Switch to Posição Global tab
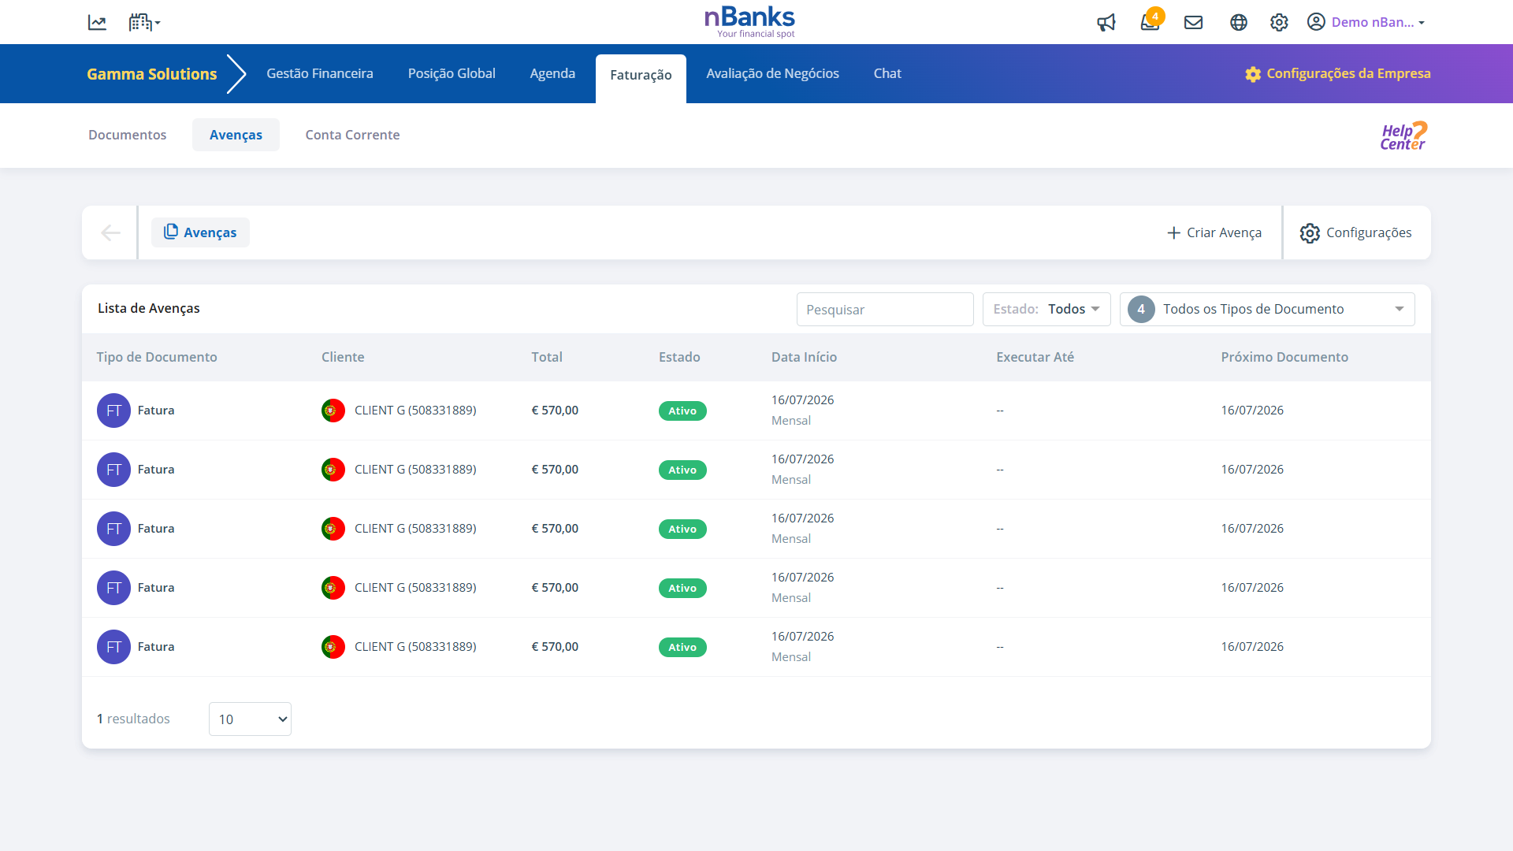Screen dimensions: 1513x851 [x=452, y=73]
